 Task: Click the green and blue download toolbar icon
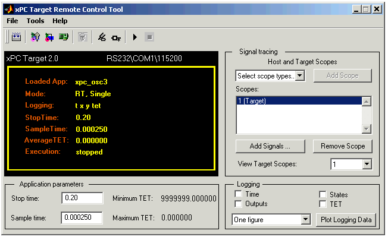pyautogui.click(x=49, y=37)
